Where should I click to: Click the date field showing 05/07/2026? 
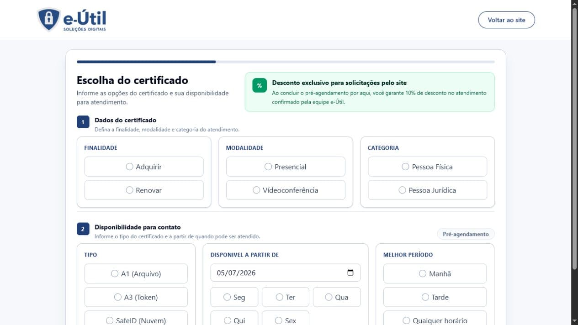coord(286,273)
